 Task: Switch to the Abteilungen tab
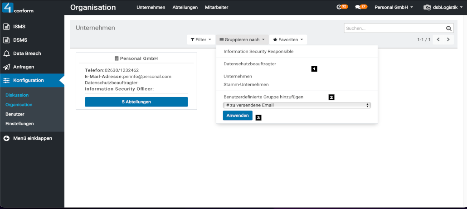pyautogui.click(x=185, y=8)
